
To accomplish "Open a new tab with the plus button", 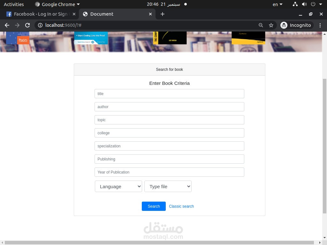I will (163, 14).
